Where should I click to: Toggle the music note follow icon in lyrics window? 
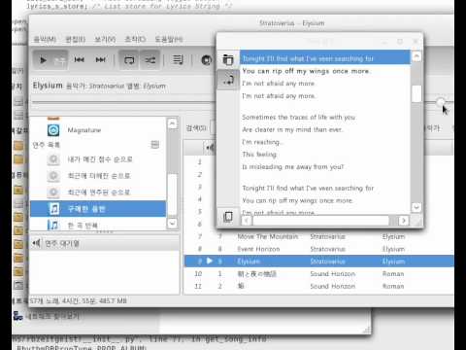click(228, 80)
